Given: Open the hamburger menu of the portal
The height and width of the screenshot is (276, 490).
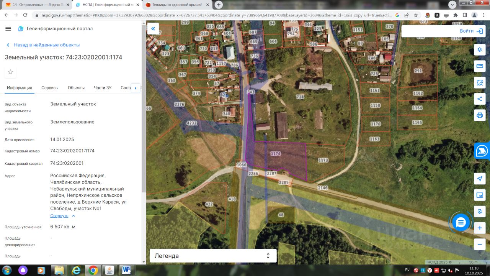Looking at the screenshot, I should 8,29.
